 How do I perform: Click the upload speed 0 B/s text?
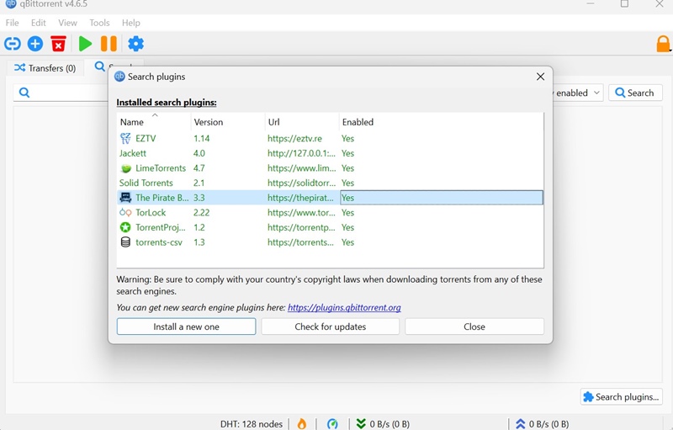coord(548,424)
